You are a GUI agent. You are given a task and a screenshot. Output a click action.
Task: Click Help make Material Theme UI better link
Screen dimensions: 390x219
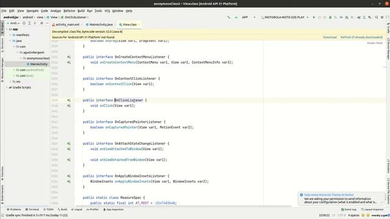329,195
